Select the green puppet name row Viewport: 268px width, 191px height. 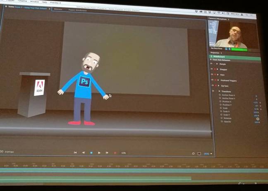click(x=235, y=57)
